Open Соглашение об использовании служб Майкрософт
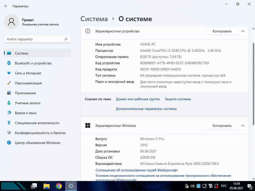Viewport: 255px width, 191px height. [x=137, y=170]
